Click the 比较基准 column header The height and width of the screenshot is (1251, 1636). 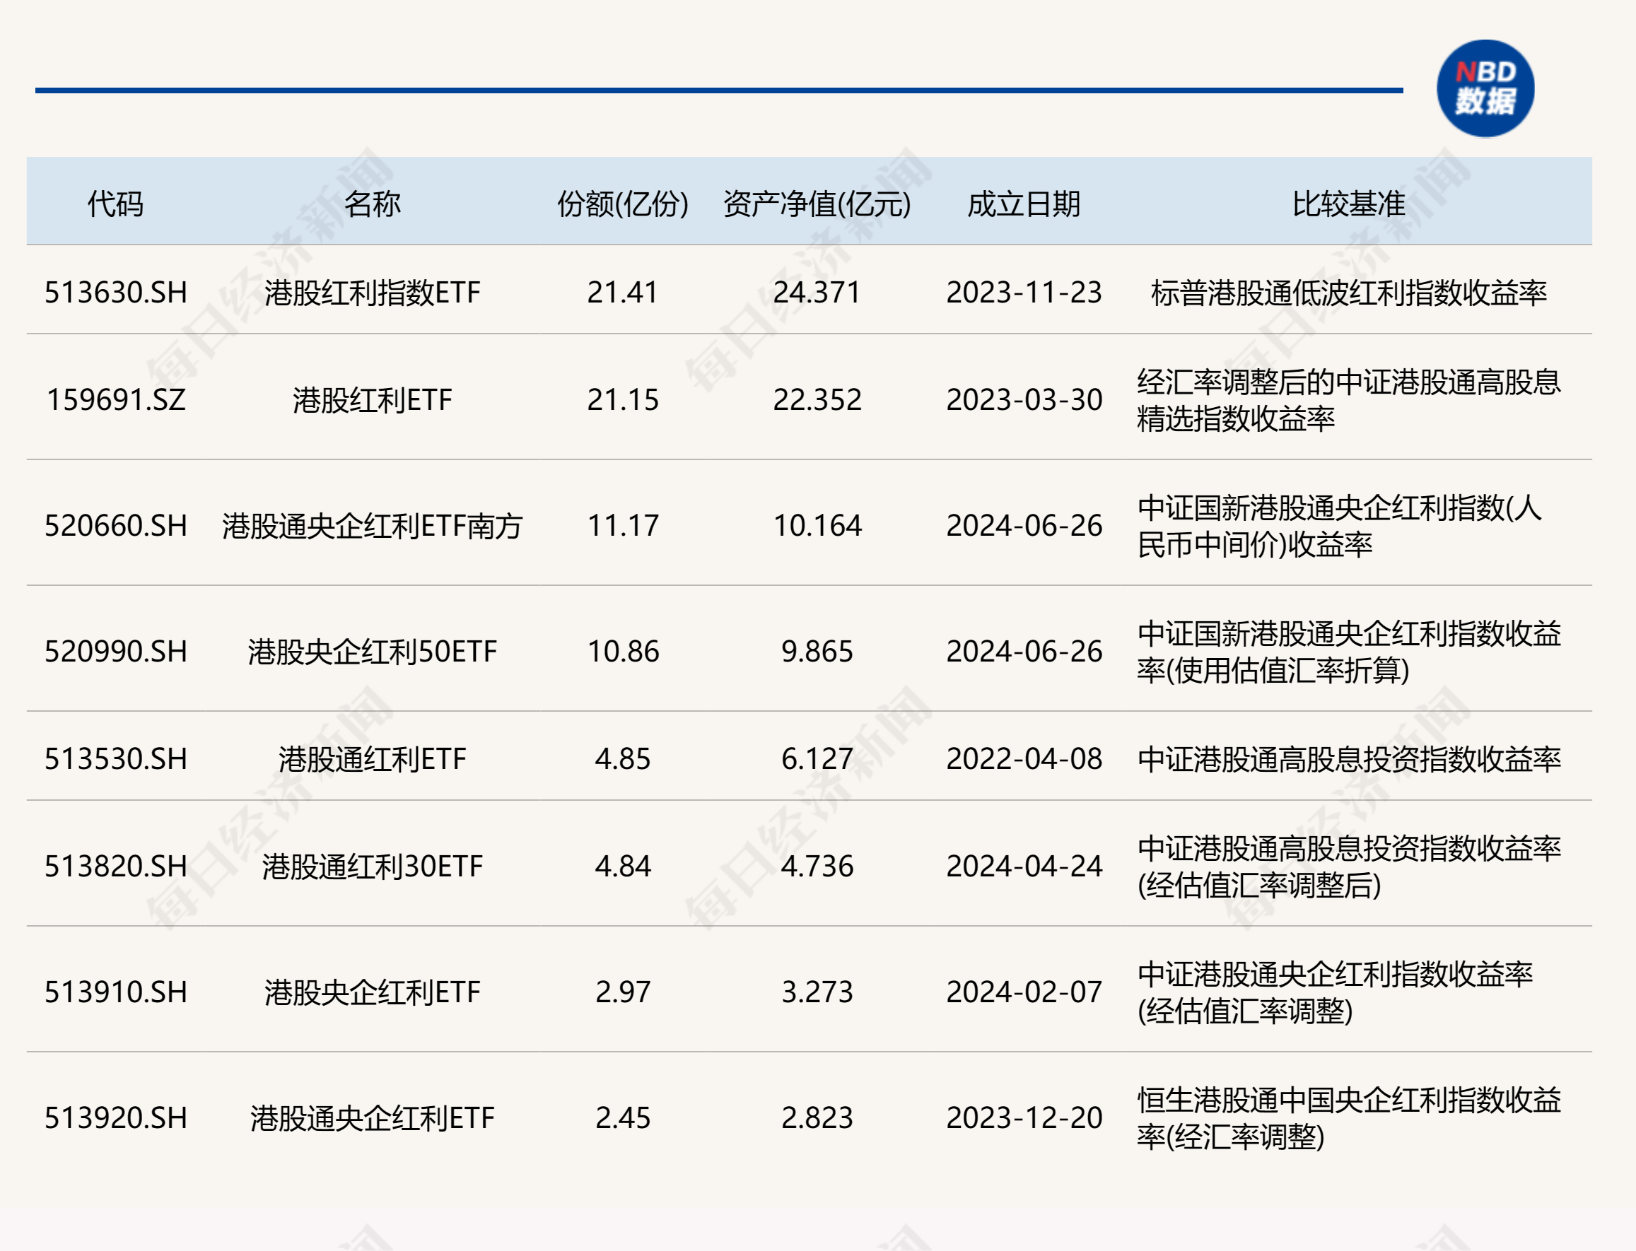click(1348, 204)
